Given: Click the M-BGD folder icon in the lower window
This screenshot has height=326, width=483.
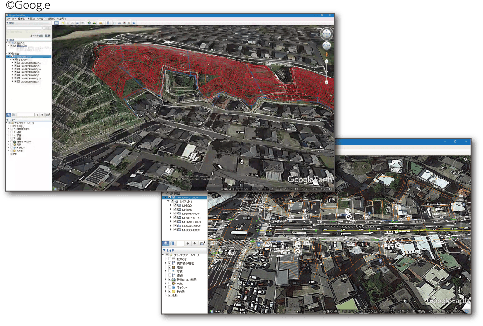Looking at the screenshot, I should 179,206.
